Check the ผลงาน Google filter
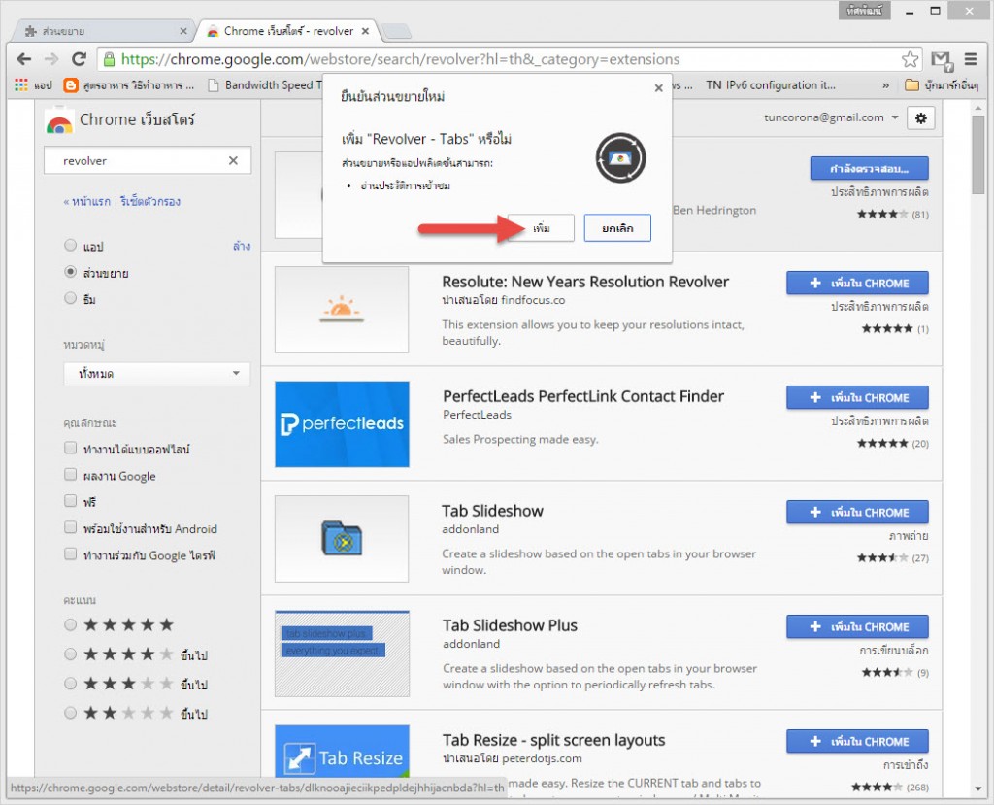The width and height of the screenshot is (994, 805). [70, 476]
